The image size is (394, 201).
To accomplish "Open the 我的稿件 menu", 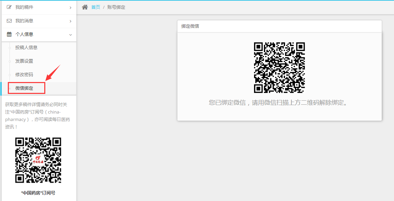I will [39, 7].
